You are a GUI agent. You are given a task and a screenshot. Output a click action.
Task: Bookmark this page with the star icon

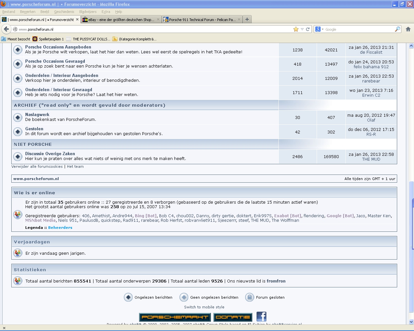point(296,29)
